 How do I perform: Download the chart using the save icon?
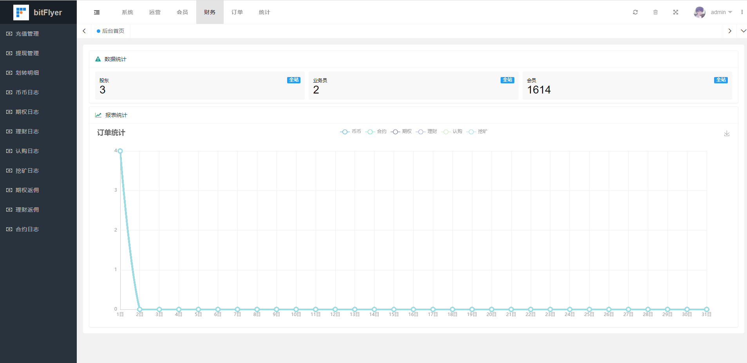(x=727, y=134)
